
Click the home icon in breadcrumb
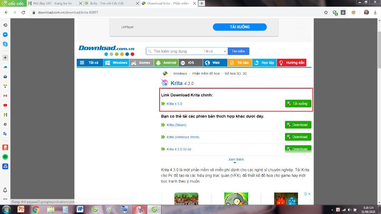(165, 73)
